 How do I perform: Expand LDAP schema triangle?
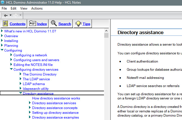tap(21, 83)
